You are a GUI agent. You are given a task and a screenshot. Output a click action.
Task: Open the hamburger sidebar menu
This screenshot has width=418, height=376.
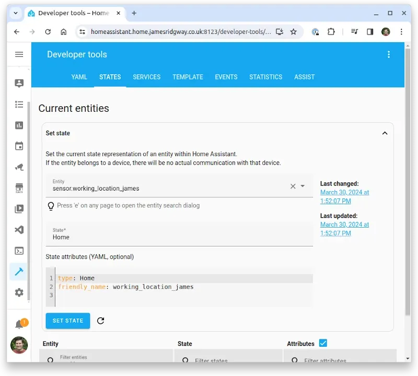click(19, 54)
